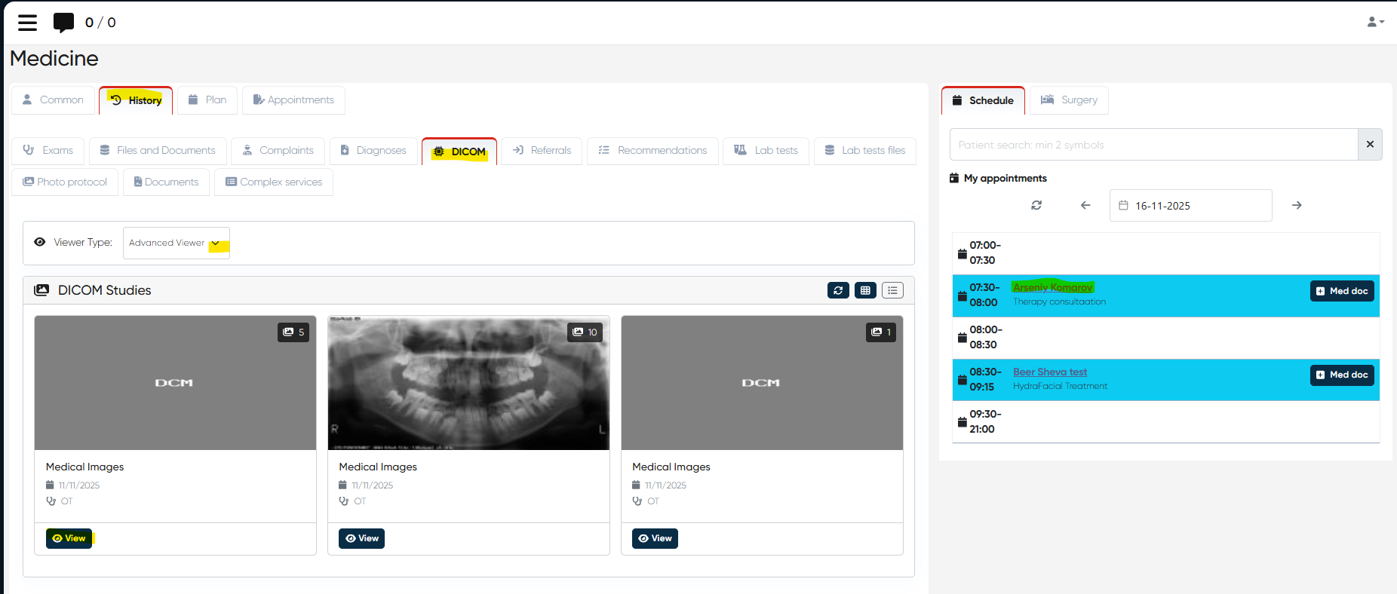This screenshot has height=594, width=1397.
Task: Click the chat messages bubble icon
Action: click(x=64, y=23)
